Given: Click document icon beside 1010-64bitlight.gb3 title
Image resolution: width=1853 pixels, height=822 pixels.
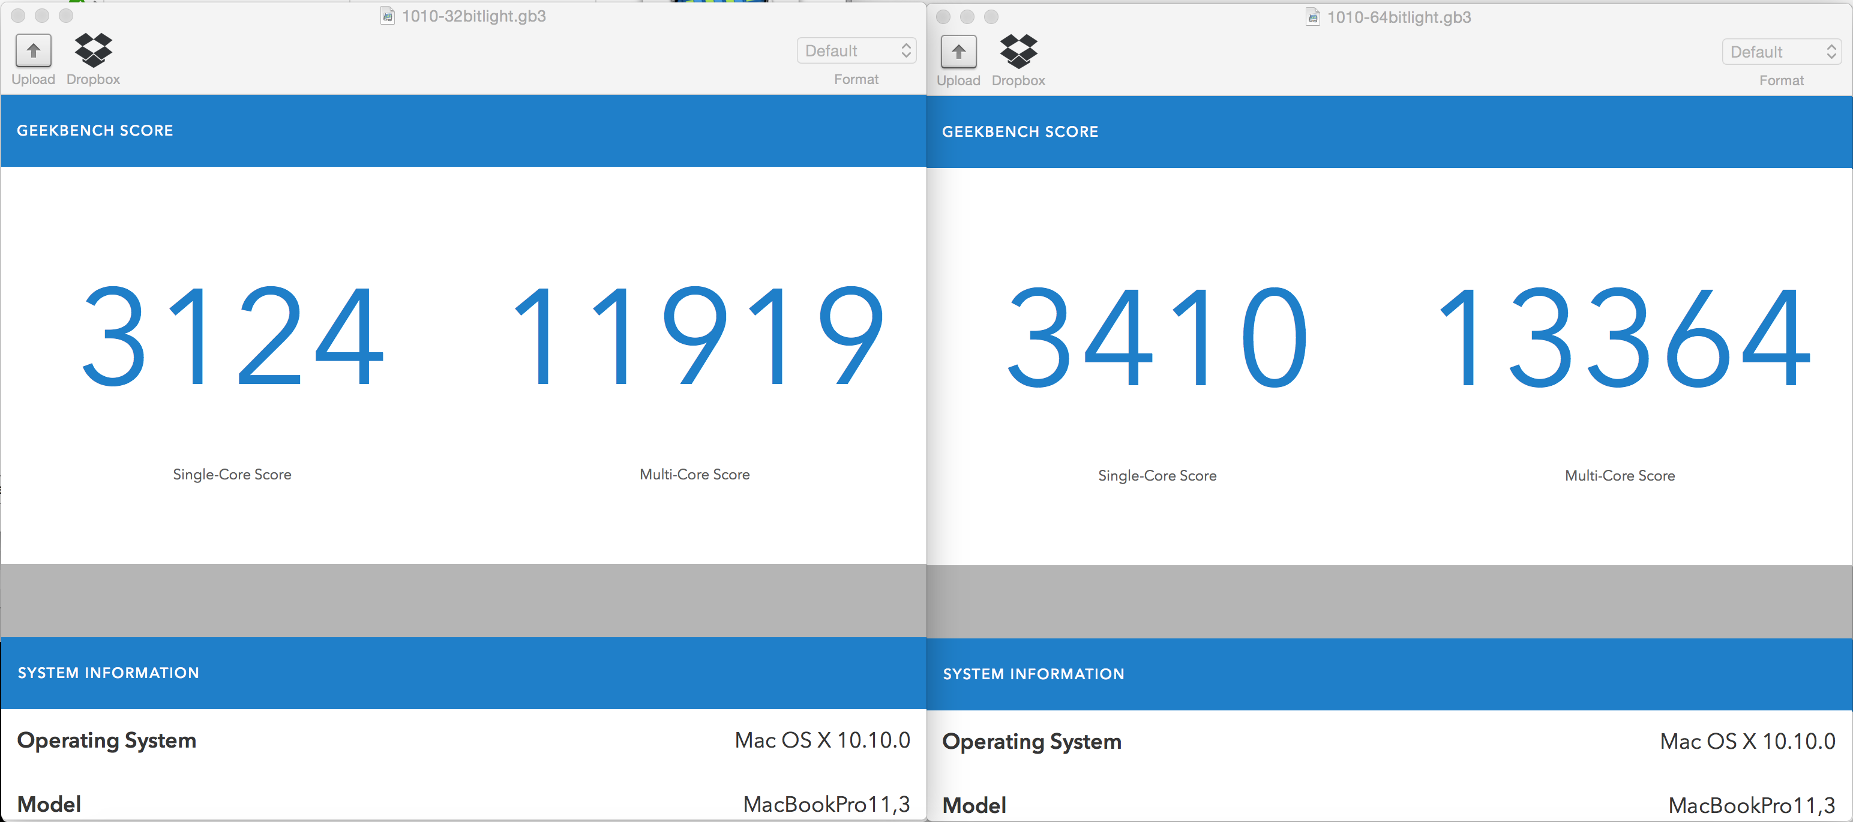Looking at the screenshot, I should click(x=1313, y=17).
